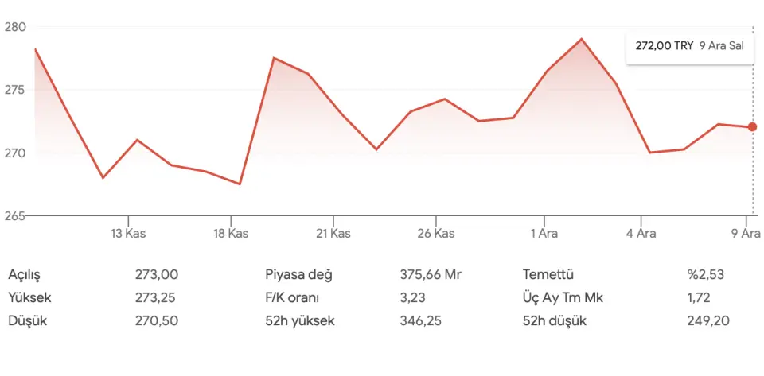Screen dimensions: 764x376
Task: Click the Düşük stat label
Action: click(24, 321)
